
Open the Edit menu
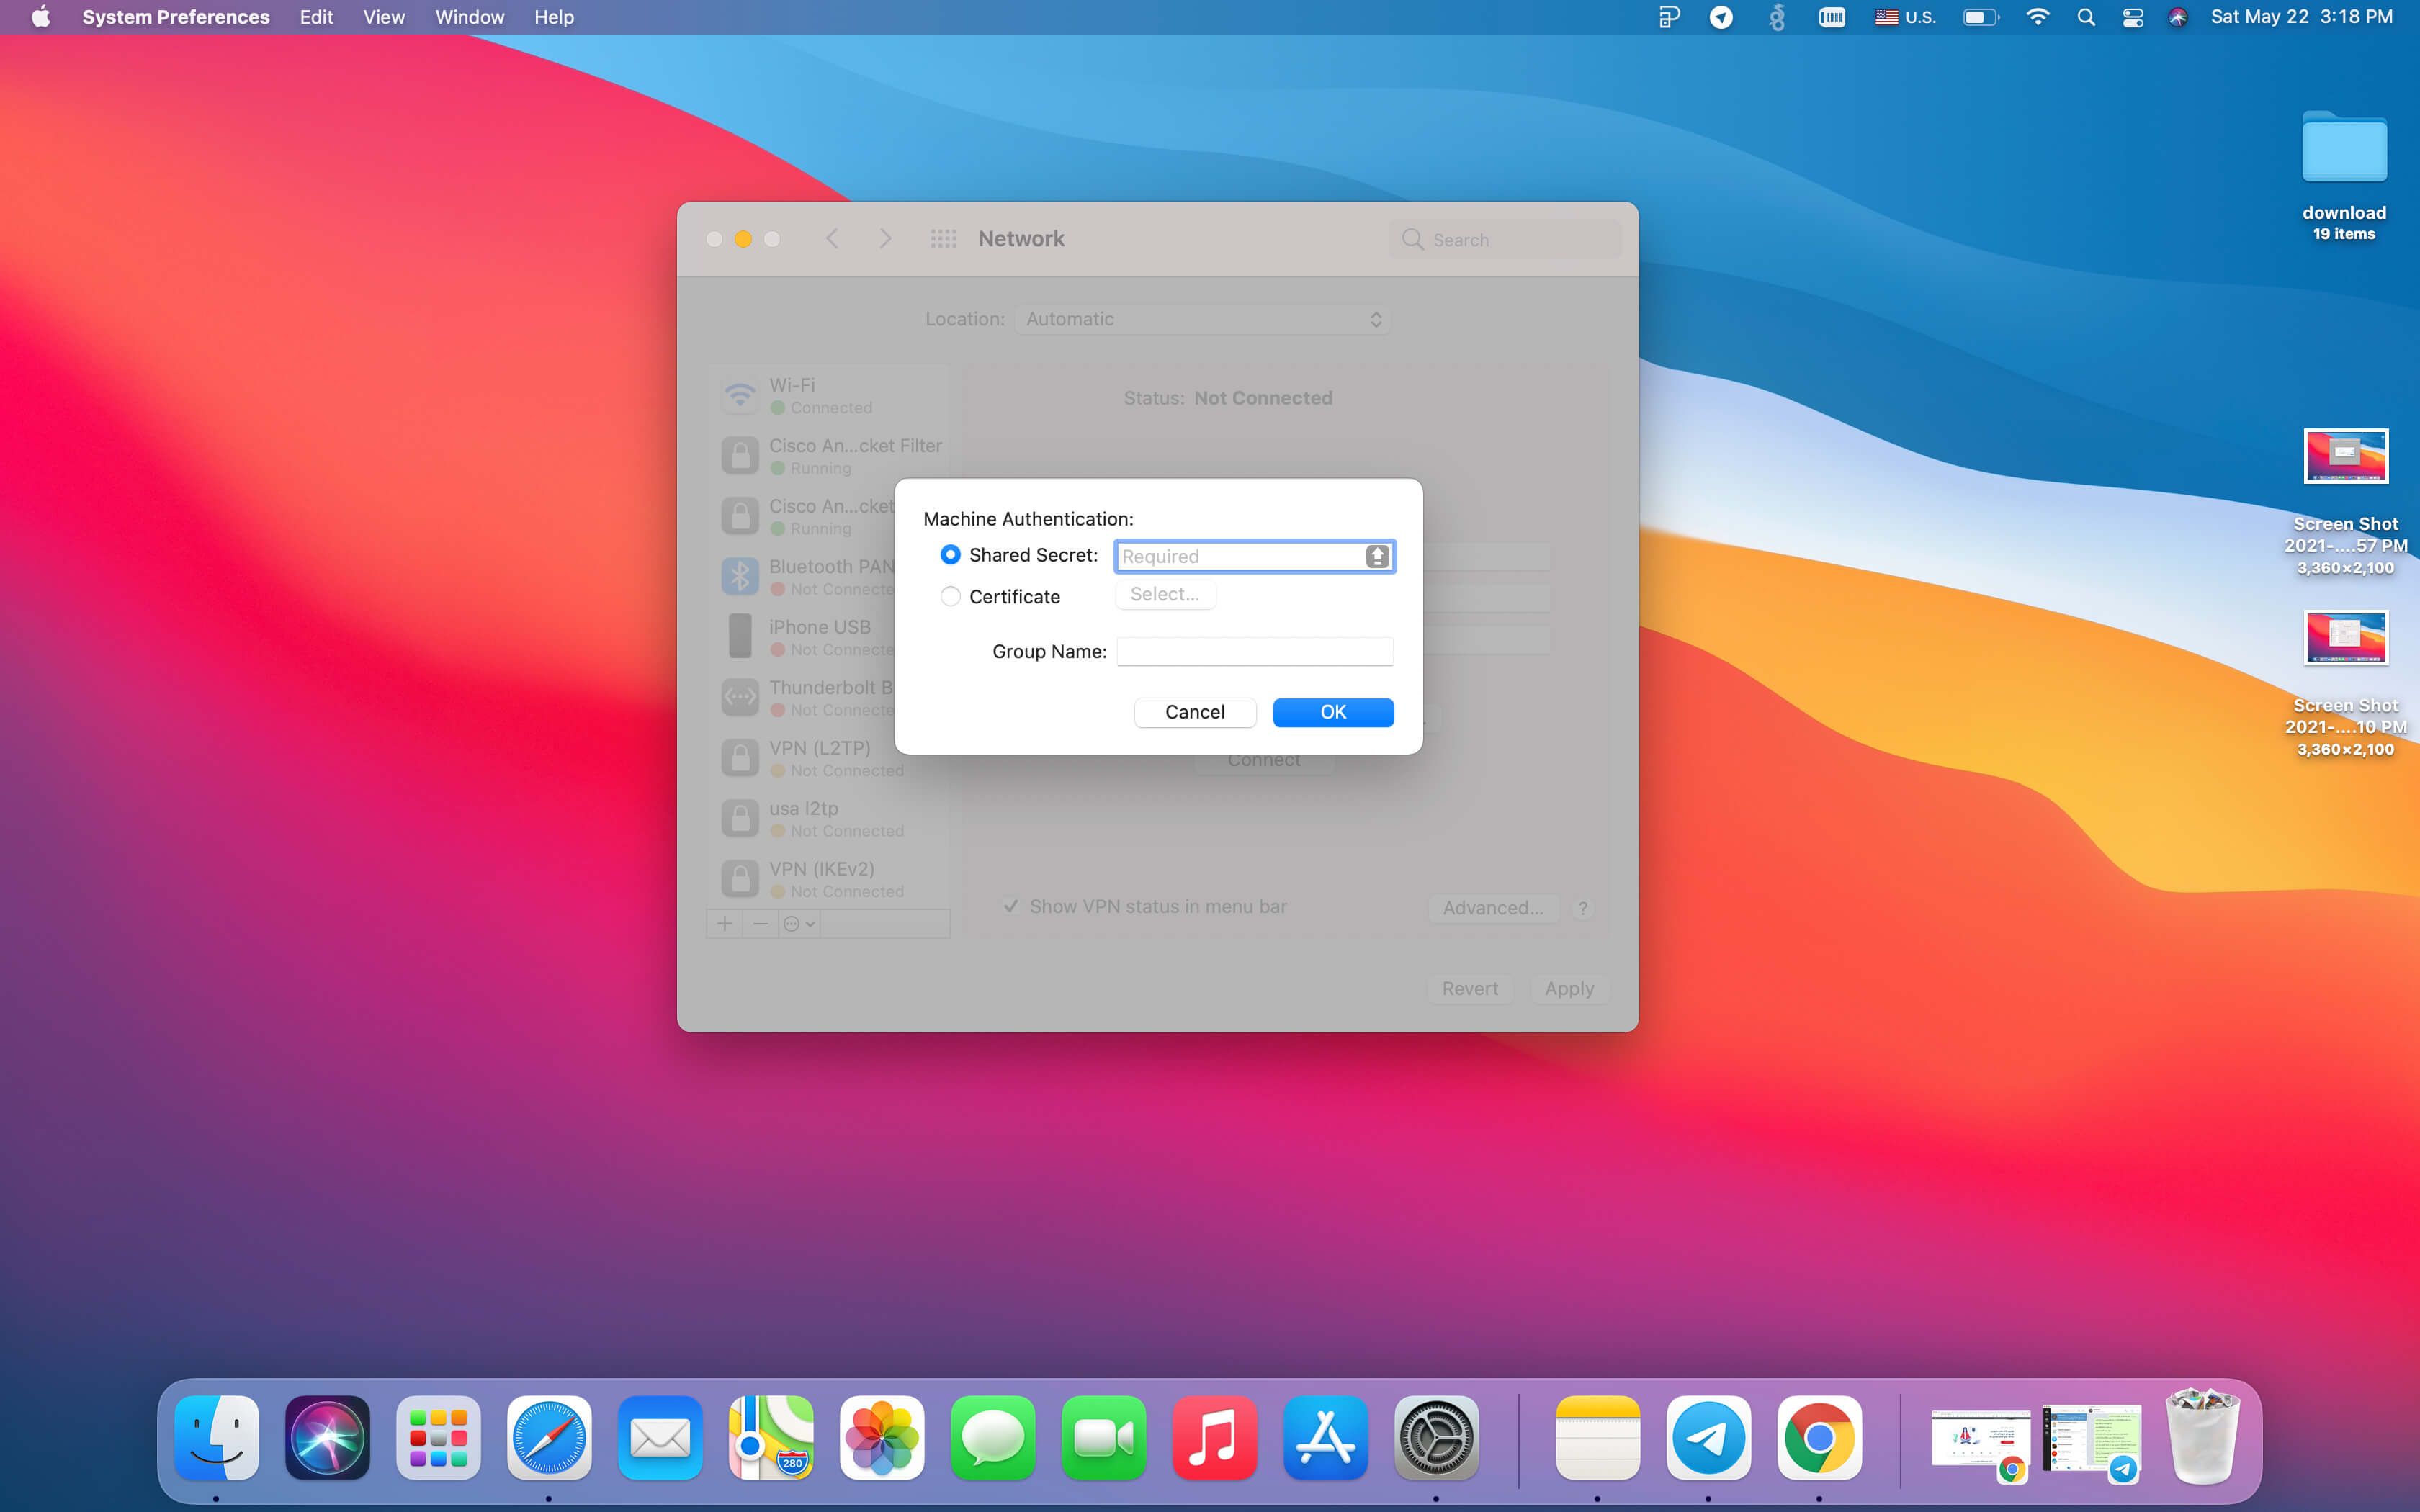tap(316, 17)
